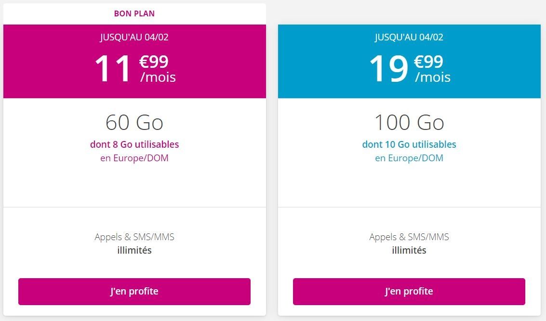Image resolution: width=546 pixels, height=321 pixels.
Task: Select the 100 Go data heading
Action: tap(409, 122)
